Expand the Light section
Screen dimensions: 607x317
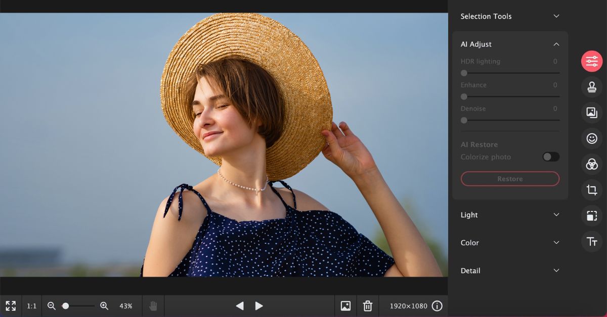[510, 215]
